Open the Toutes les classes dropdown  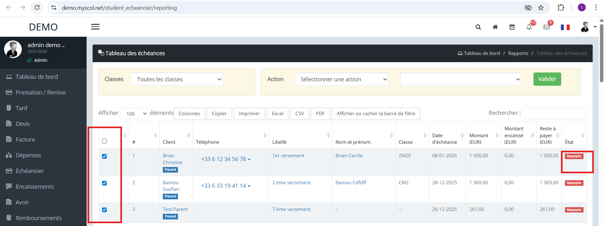coord(177,79)
